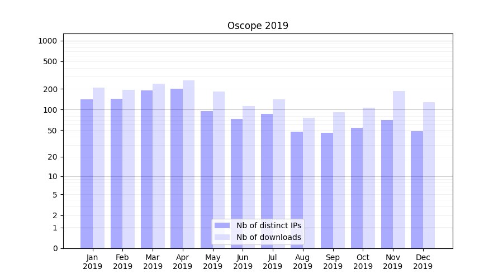Click the 'Oscope 2019' chart title
This screenshot has width=503, height=279.
tap(258, 26)
